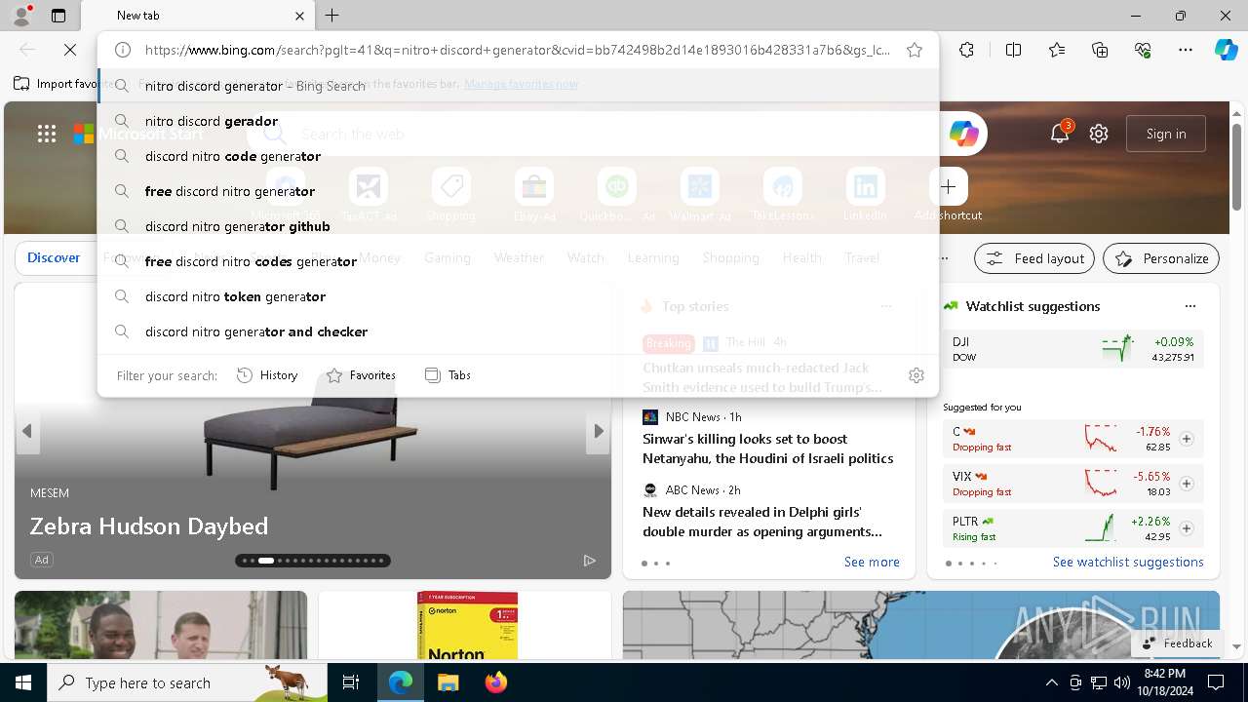Open a new tab with plus button
Viewport: 1248px width, 702px height.
coord(332,16)
